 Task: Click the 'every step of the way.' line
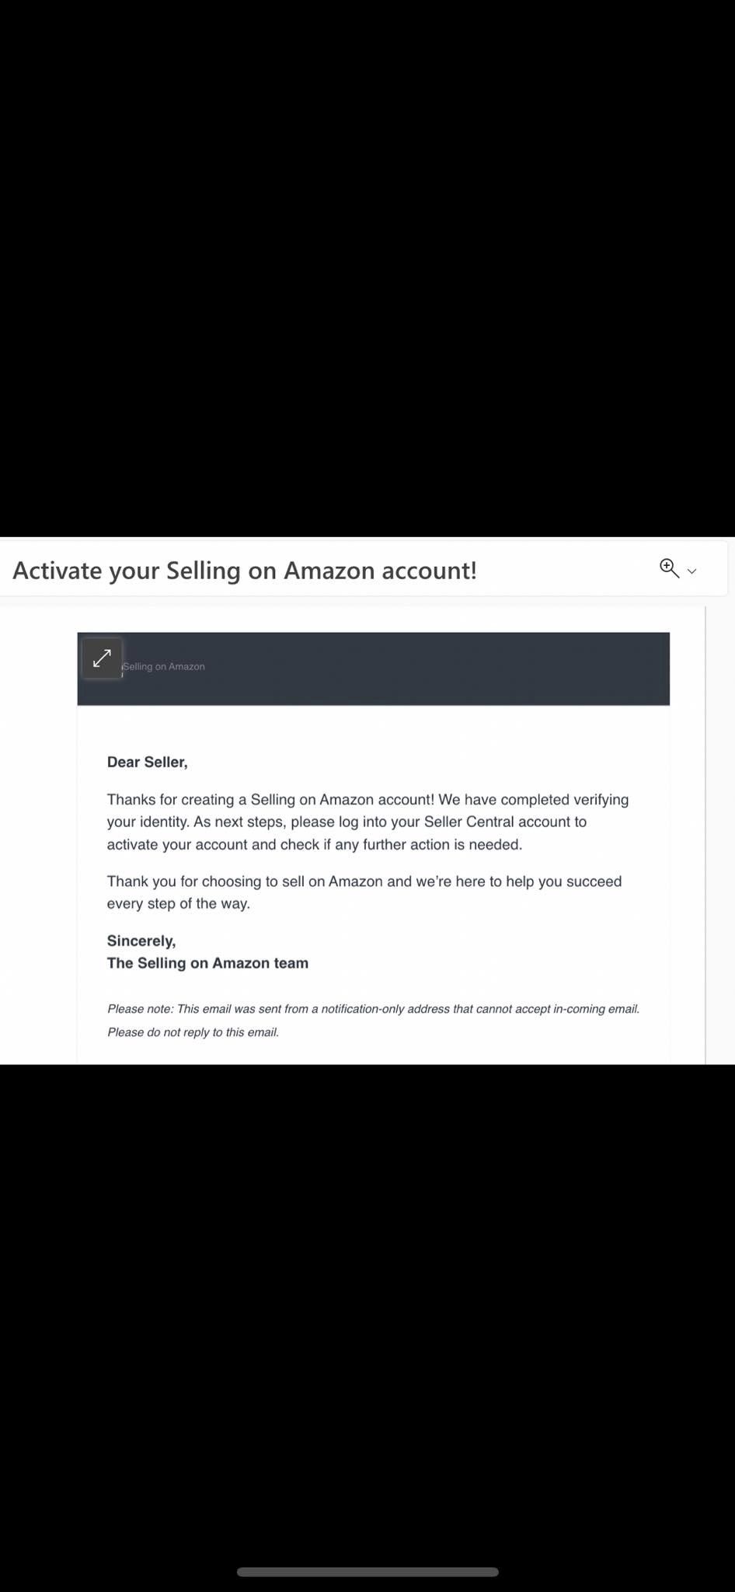(x=179, y=903)
